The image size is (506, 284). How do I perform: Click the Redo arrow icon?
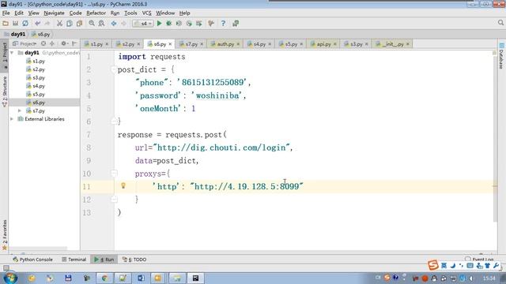click(47, 23)
